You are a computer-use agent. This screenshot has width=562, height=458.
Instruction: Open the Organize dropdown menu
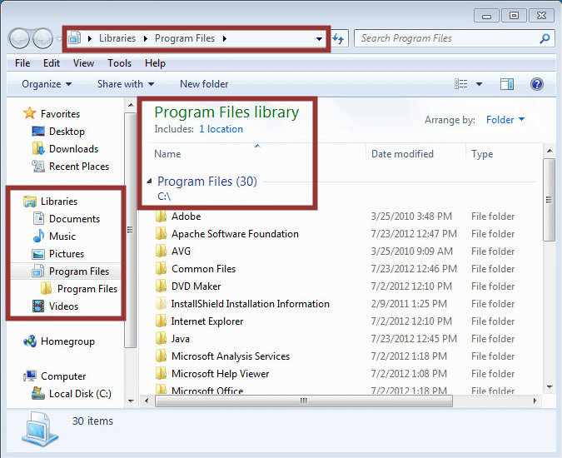[x=47, y=84]
